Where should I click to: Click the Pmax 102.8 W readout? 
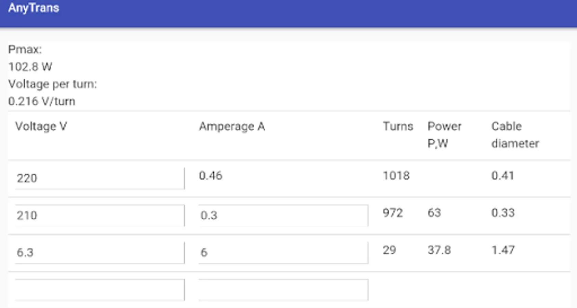point(30,67)
